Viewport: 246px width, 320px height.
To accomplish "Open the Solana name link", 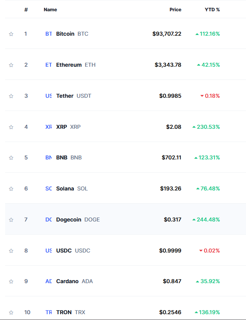I will pyautogui.click(x=65, y=189).
